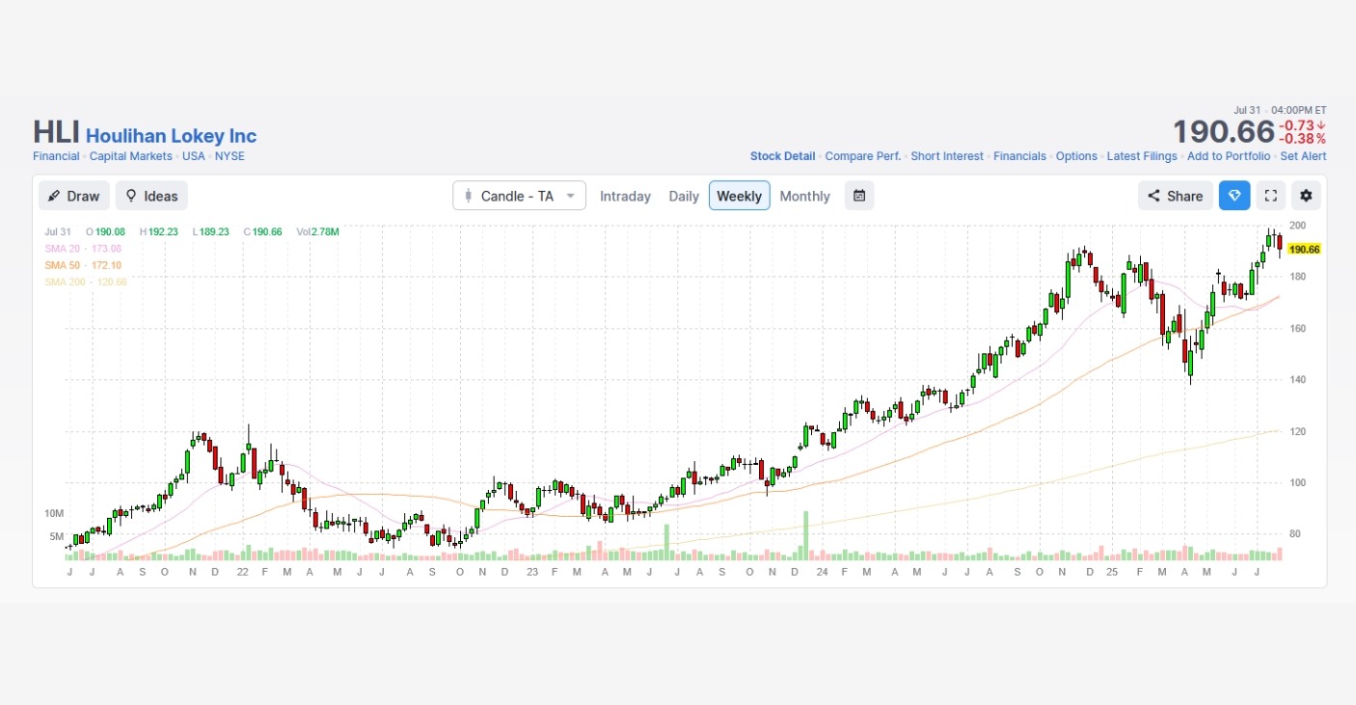1356x705 pixels.
Task: Click the '23' year label on time axis
Action: tap(532, 572)
